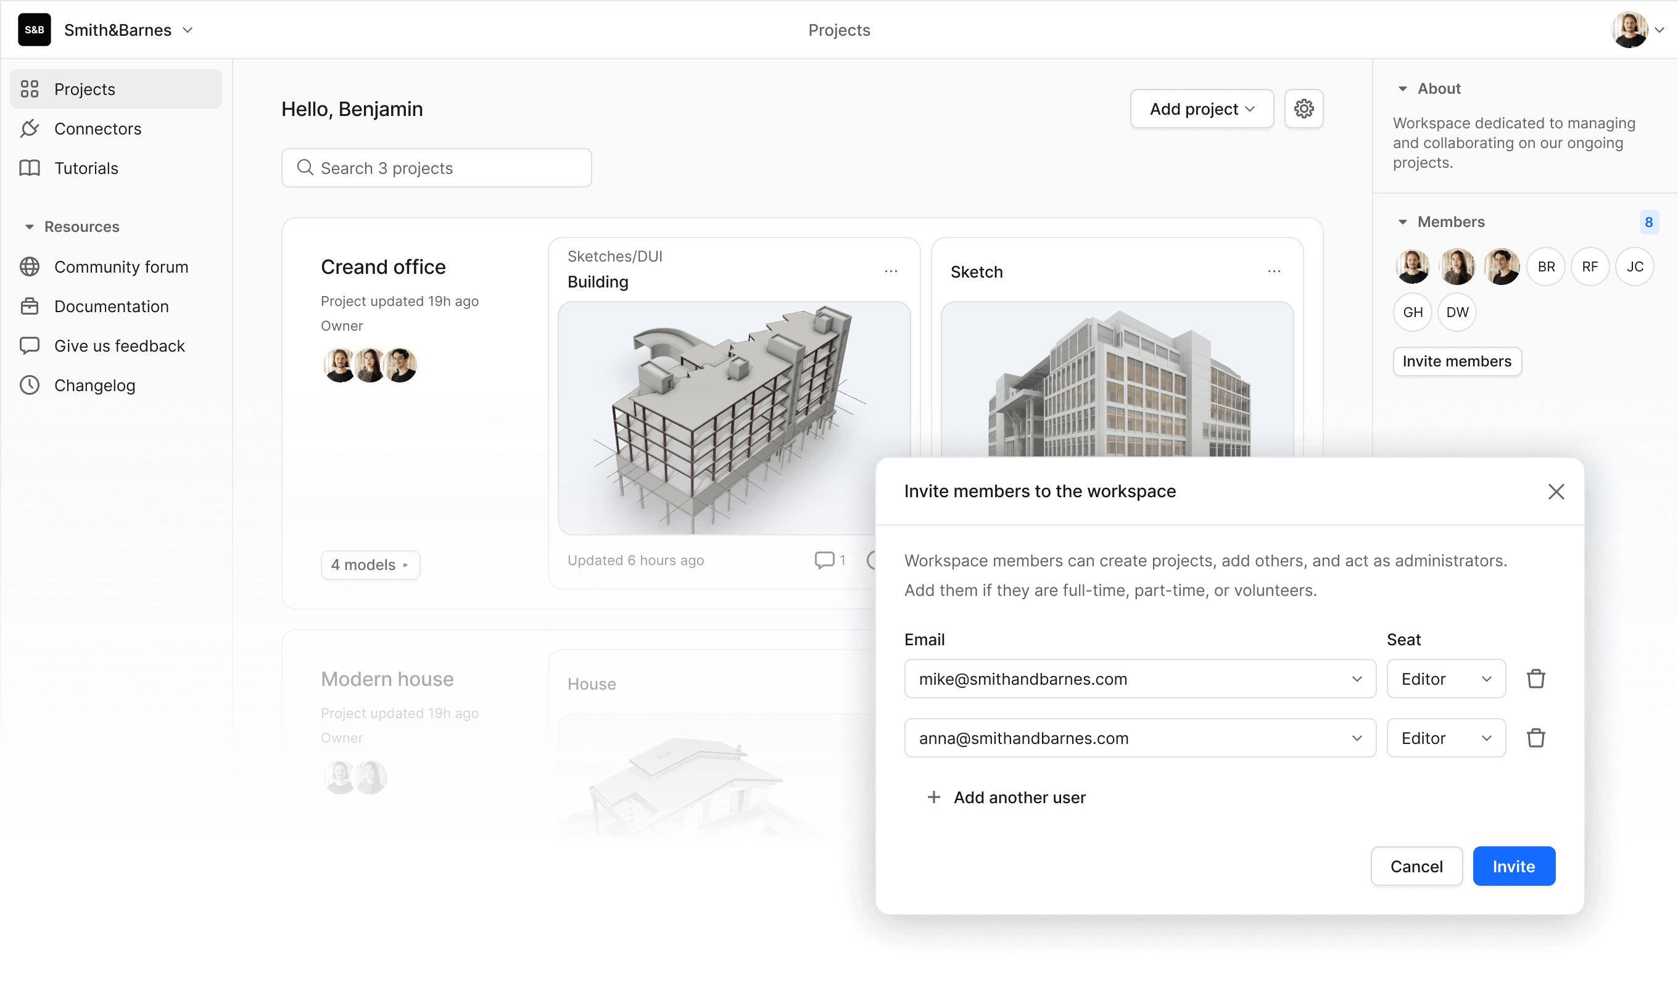Open the Add project dropdown
This screenshot has height=987, width=1678.
[x=1201, y=109]
